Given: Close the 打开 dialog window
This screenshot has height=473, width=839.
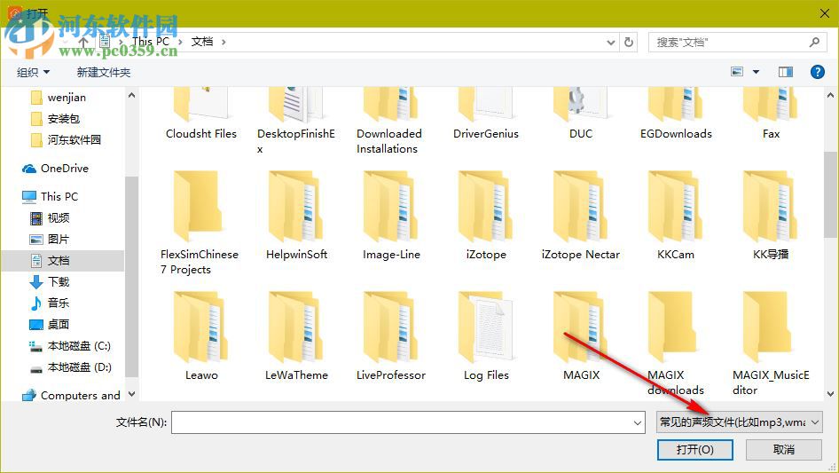Looking at the screenshot, I should [825, 13].
